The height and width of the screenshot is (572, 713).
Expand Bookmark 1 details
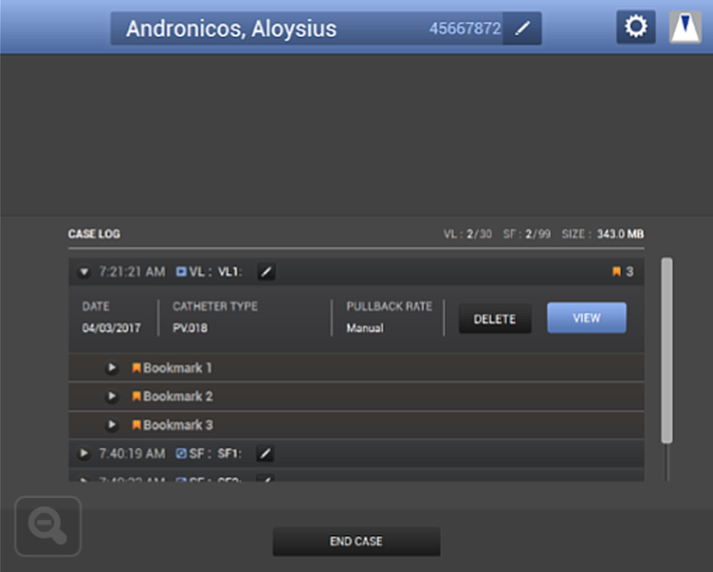coord(112,368)
